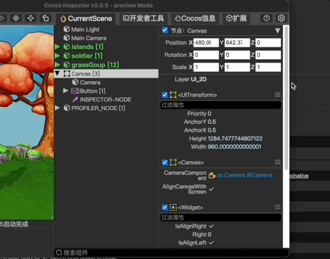Click the e/native link in background window
Image resolution: width=330 pixels, height=259 pixels.
coord(299,175)
